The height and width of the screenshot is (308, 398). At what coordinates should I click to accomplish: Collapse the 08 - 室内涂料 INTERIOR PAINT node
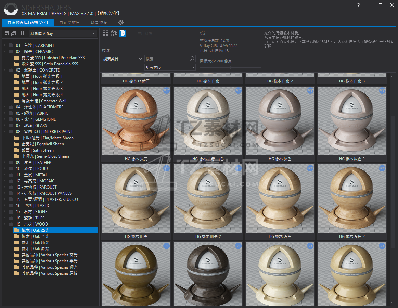[x=5, y=131]
